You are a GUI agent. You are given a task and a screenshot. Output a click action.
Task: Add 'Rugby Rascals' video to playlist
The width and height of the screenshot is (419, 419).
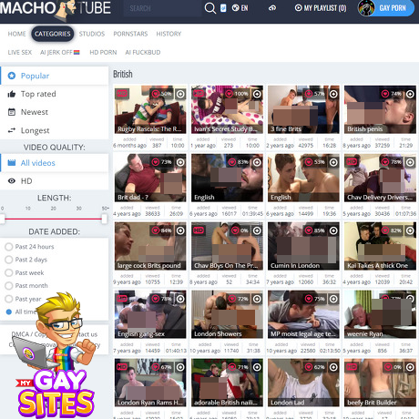click(x=180, y=94)
